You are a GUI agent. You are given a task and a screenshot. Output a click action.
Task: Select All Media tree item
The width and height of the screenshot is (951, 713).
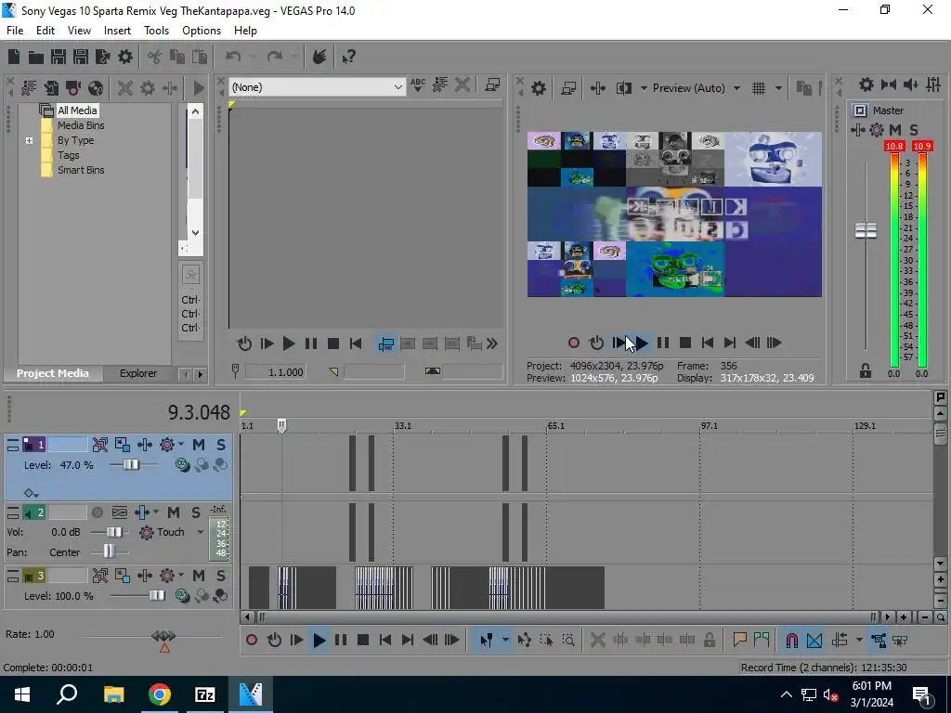click(77, 110)
